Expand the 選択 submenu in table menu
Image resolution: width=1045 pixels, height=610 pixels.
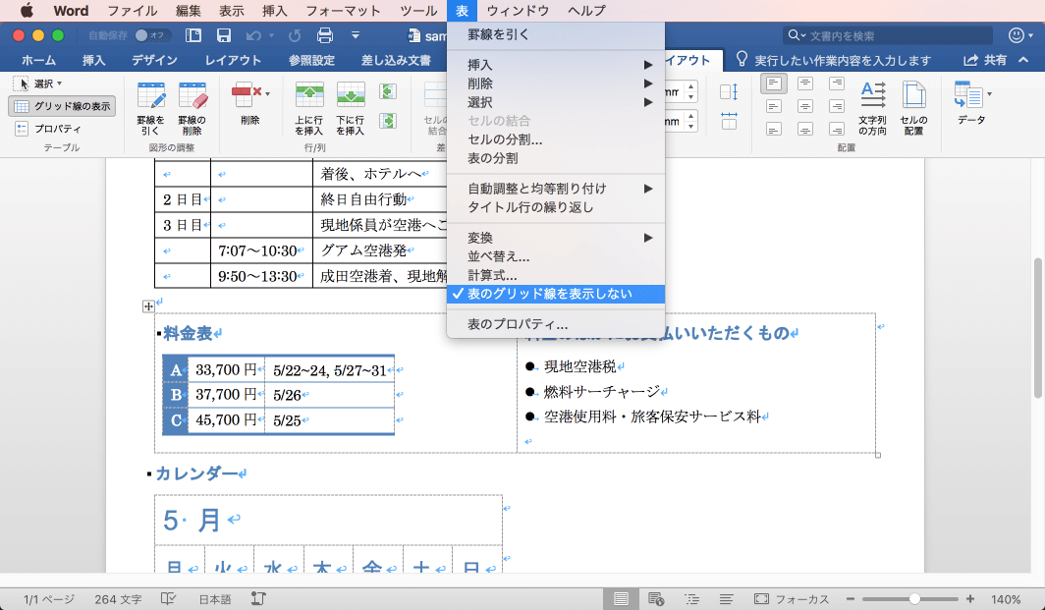pos(556,102)
